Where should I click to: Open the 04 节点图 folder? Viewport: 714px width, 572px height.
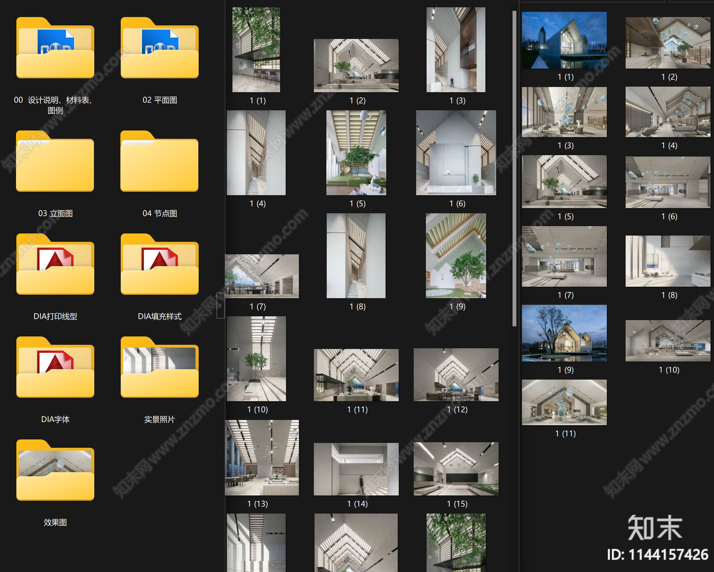(x=160, y=161)
